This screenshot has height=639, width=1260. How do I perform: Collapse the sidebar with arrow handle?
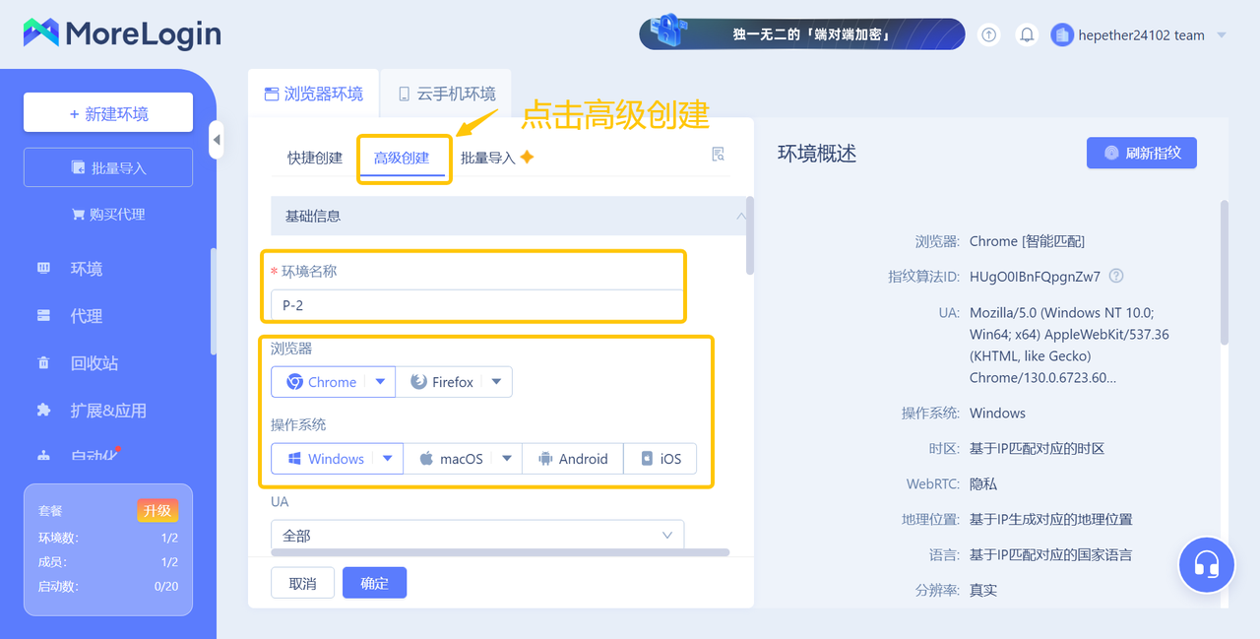(x=217, y=140)
